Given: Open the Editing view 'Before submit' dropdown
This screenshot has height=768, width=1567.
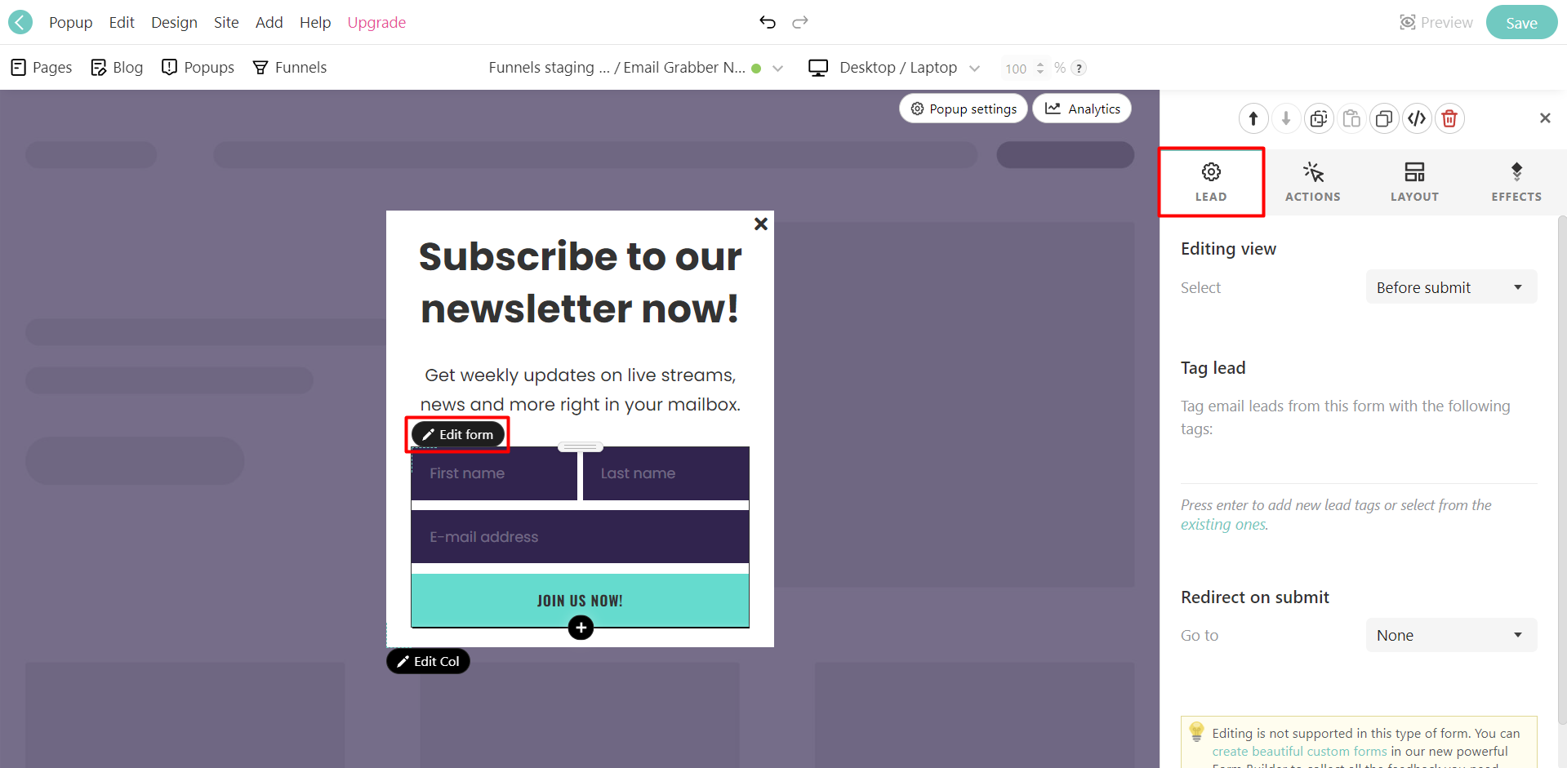Looking at the screenshot, I should pyautogui.click(x=1450, y=286).
